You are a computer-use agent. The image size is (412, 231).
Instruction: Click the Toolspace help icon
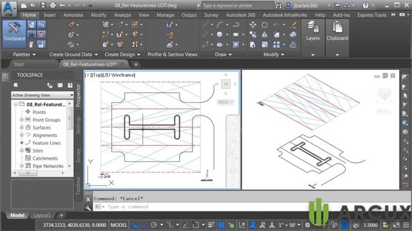click(70, 85)
